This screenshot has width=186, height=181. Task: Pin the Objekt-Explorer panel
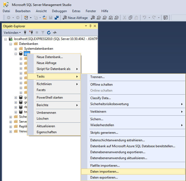[90, 26]
